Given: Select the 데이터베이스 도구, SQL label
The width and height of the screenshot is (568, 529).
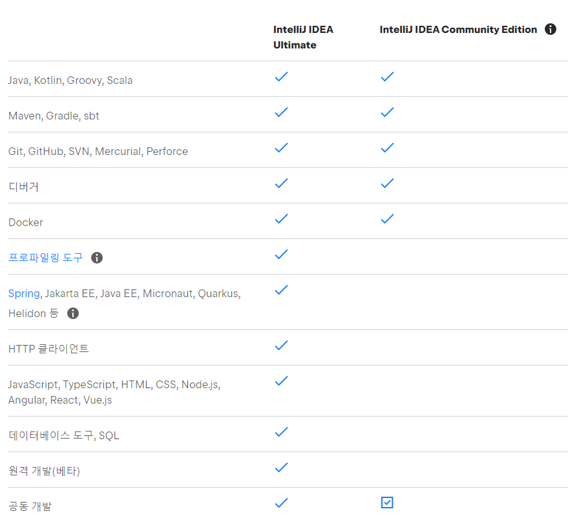Looking at the screenshot, I should 64,435.
